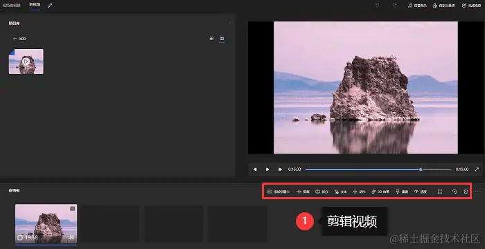Click the plus Add button in project library
Viewport: 485px width, 249px height.
pos(19,39)
